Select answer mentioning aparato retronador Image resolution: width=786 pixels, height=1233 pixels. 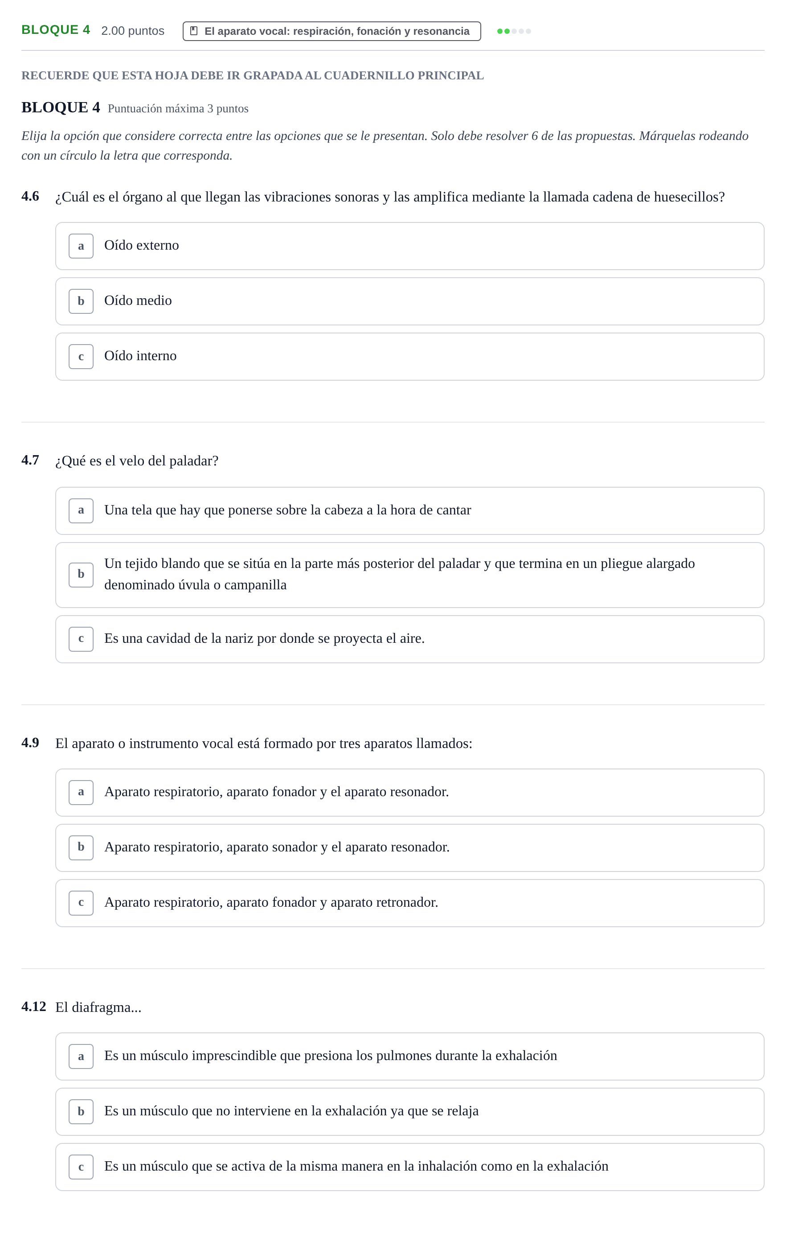click(409, 903)
